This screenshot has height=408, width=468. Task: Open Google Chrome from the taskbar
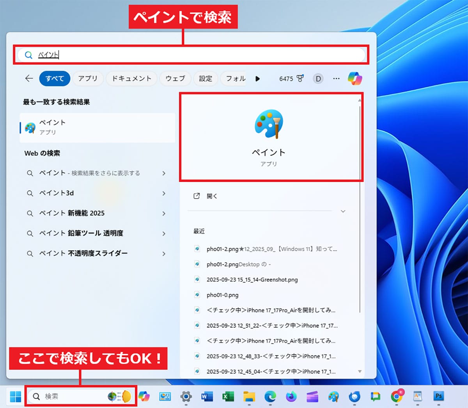point(397,397)
